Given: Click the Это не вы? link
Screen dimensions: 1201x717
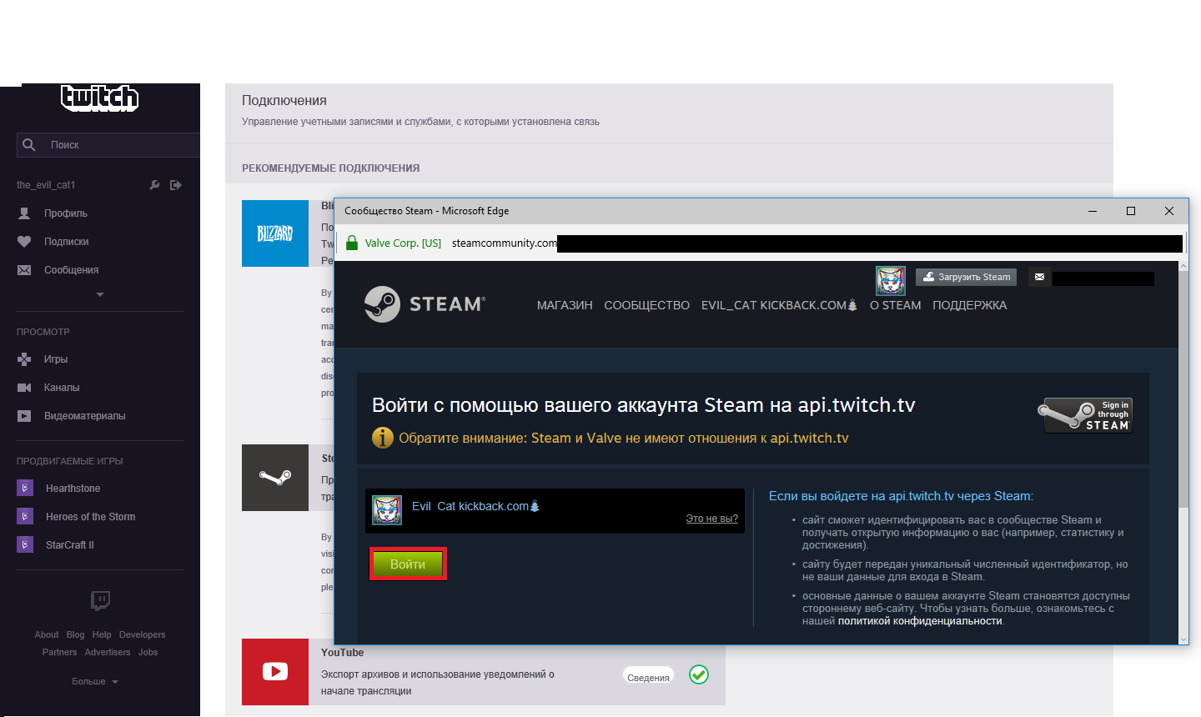Looking at the screenshot, I should pyautogui.click(x=711, y=518).
